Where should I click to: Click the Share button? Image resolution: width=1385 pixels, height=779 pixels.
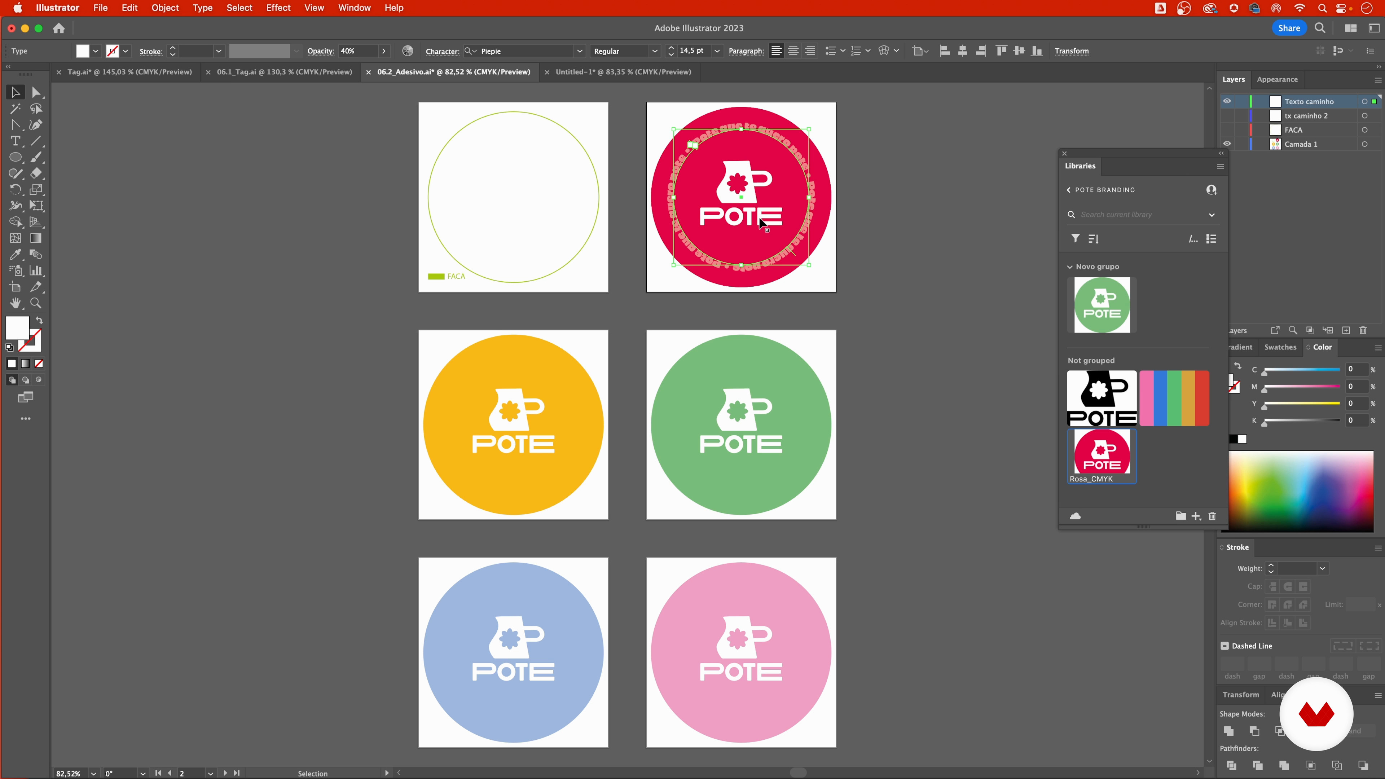tap(1289, 28)
